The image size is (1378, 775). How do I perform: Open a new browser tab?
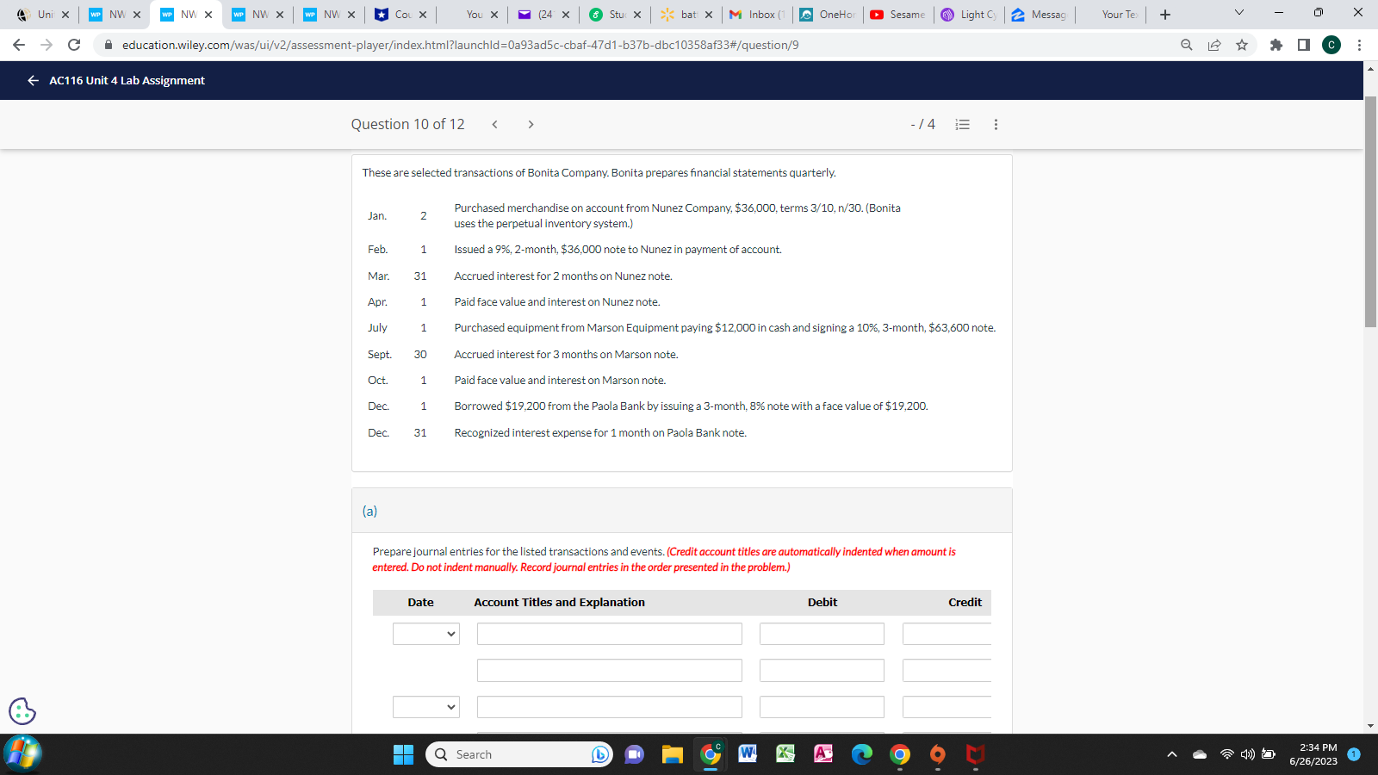(x=1165, y=15)
